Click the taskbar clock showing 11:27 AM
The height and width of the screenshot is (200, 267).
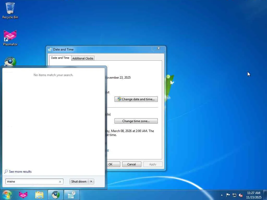click(254, 195)
